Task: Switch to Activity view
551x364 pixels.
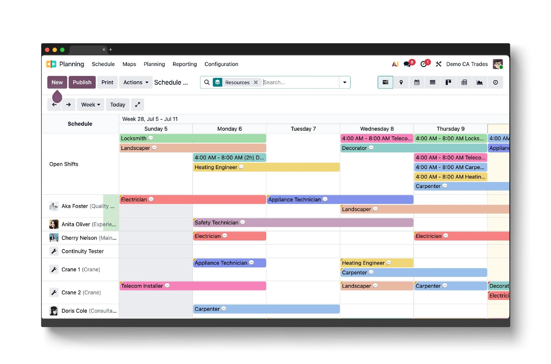Action: [x=495, y=82]
